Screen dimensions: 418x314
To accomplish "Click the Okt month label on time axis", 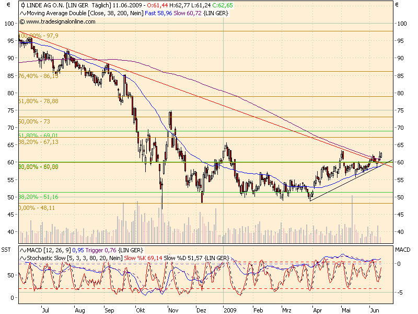I will [141, 310].
